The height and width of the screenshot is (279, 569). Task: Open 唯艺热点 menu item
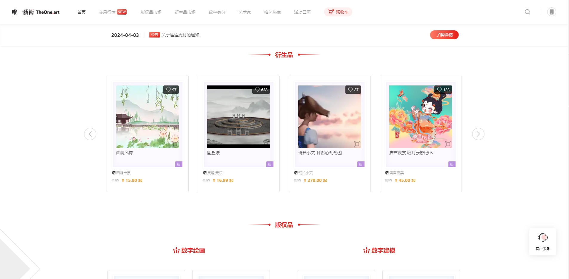pyautogui.click(x=273, y=12)
